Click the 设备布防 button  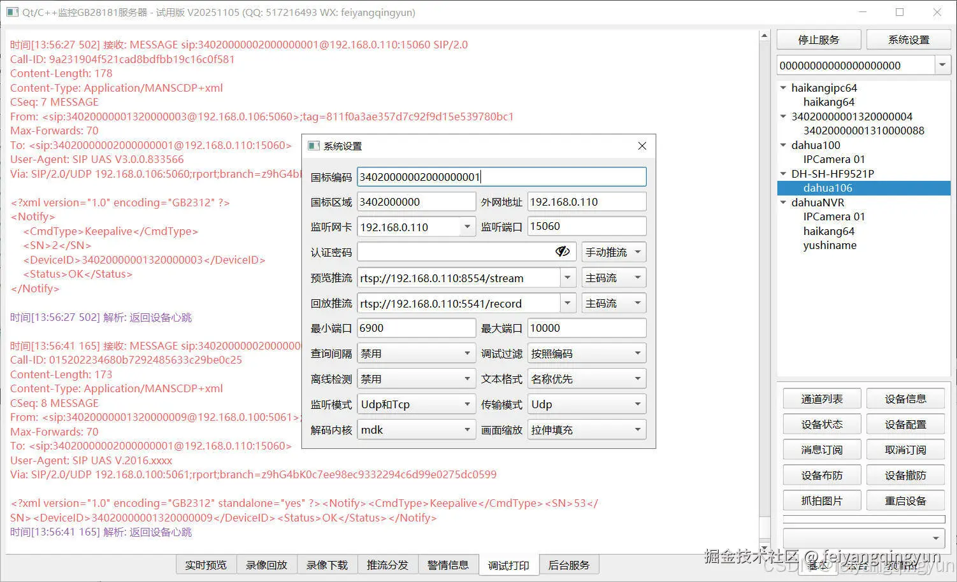[x=822, y=475]
